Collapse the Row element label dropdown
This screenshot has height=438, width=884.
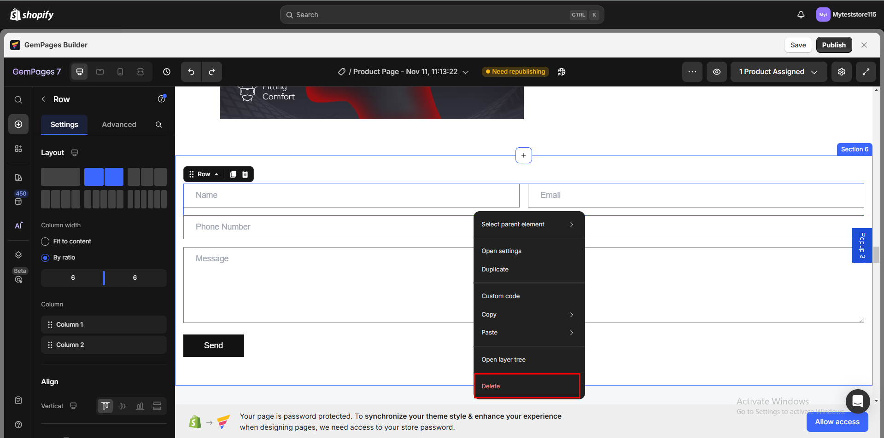217,174
